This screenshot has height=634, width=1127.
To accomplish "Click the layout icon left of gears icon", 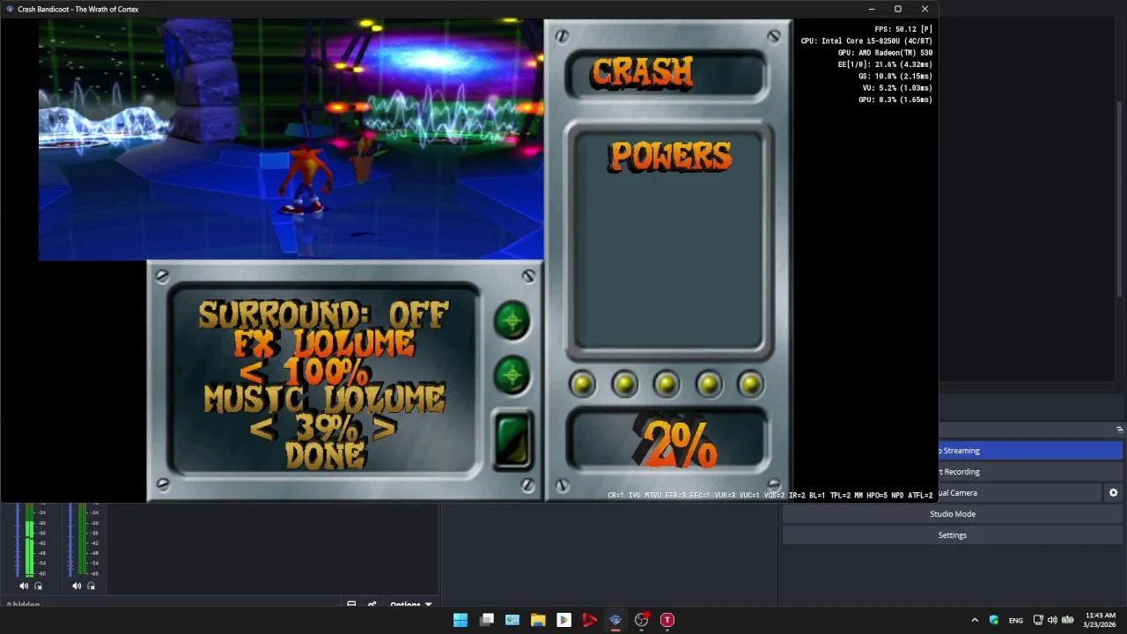I will pos(351,604).
